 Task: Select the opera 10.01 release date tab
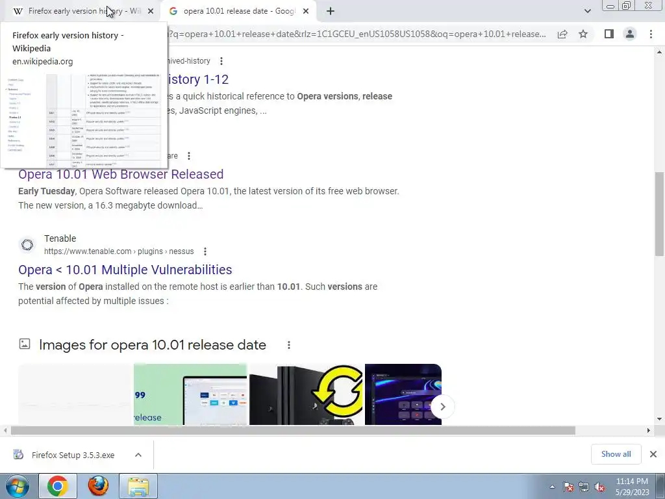click(x=239, y=11)
